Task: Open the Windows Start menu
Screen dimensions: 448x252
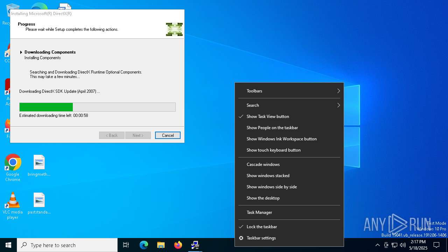Action: (x=8, y=245)
